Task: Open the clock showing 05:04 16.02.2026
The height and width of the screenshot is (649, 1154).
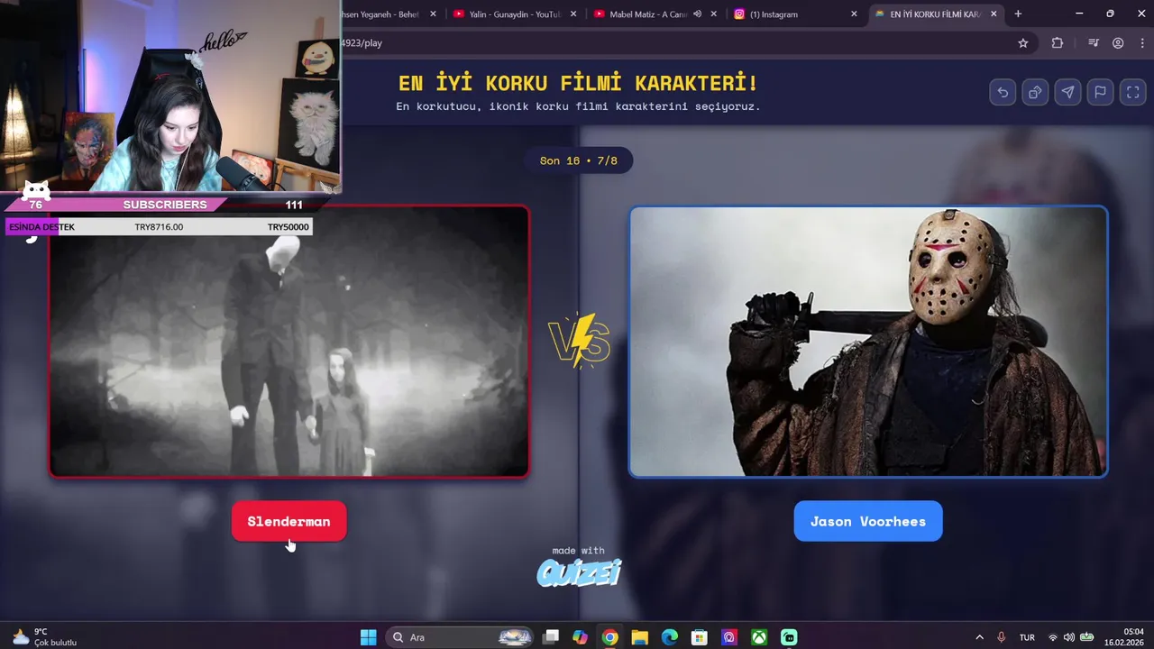Action: [1125, 637]
